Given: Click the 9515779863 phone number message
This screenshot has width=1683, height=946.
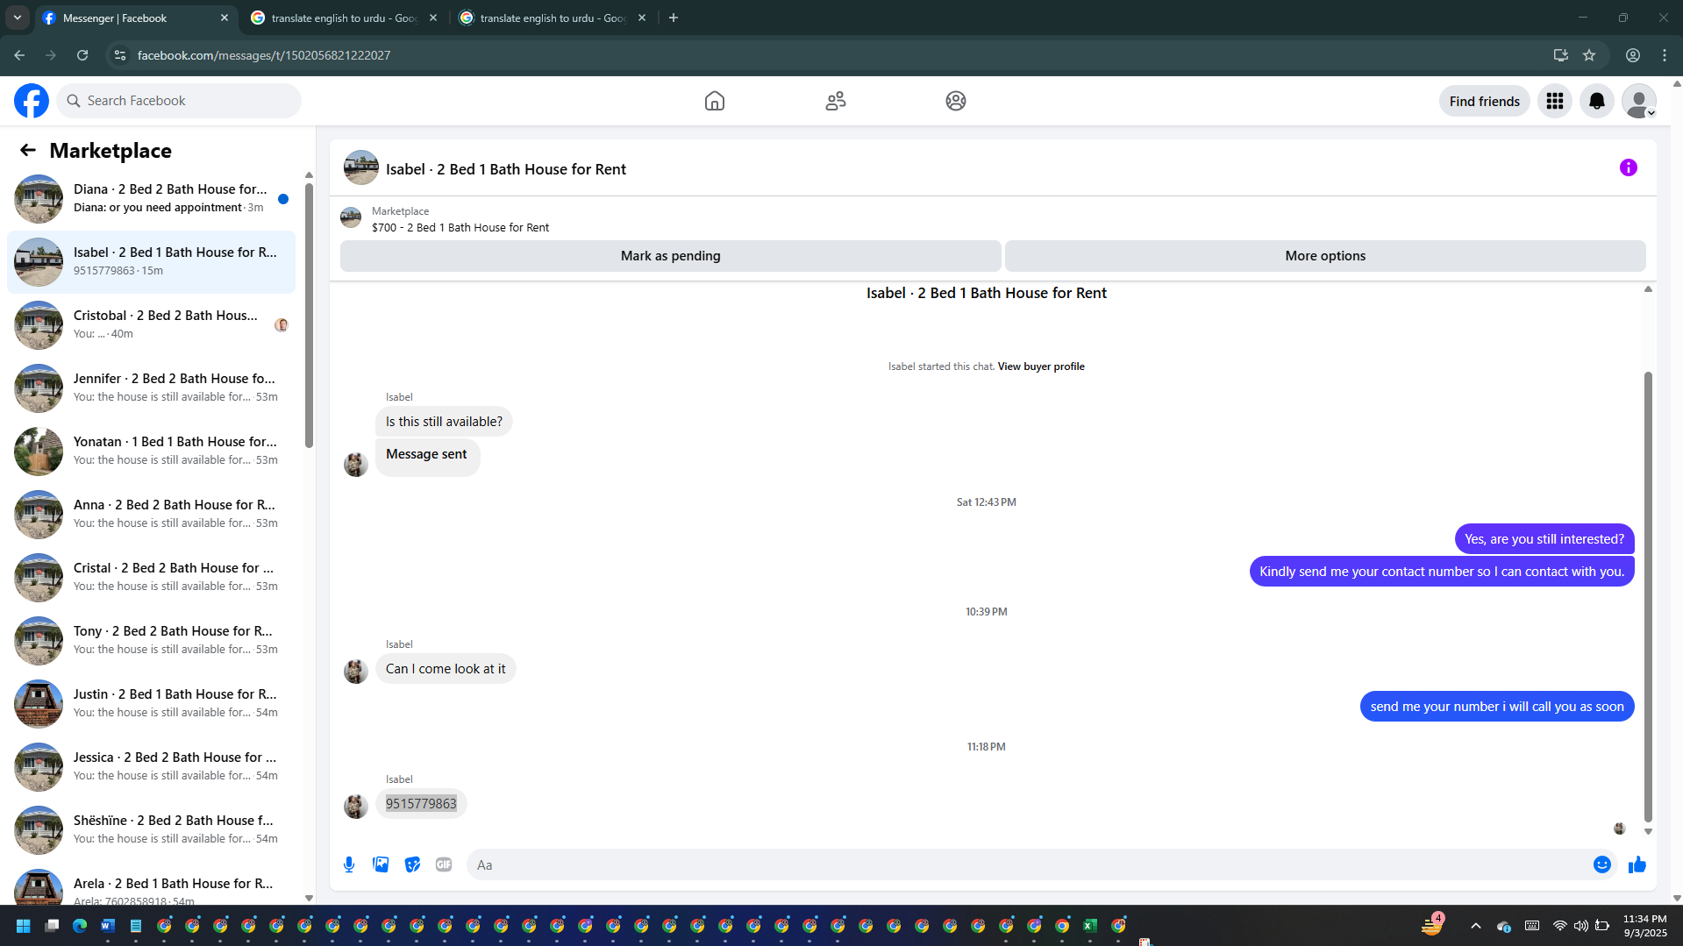Looking at the screenshot, I should click(421, 804).
